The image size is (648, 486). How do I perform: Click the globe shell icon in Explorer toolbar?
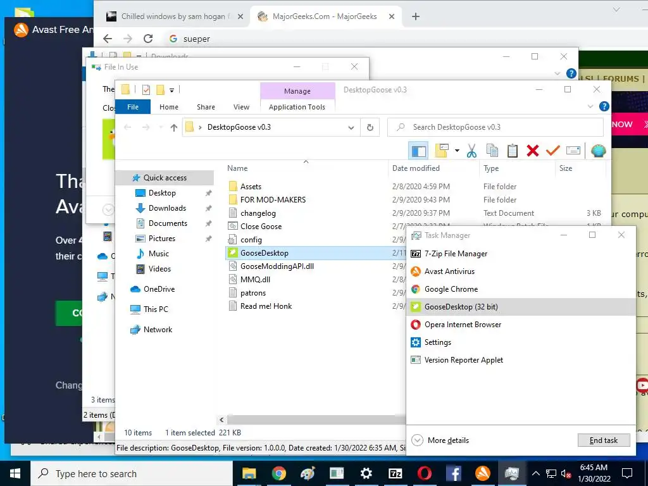pos(598,151)
